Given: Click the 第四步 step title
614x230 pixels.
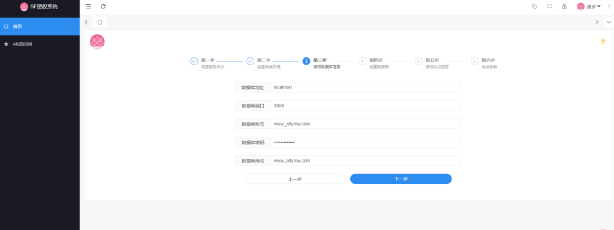Looking at the screenshot, I should coord(376,60).
